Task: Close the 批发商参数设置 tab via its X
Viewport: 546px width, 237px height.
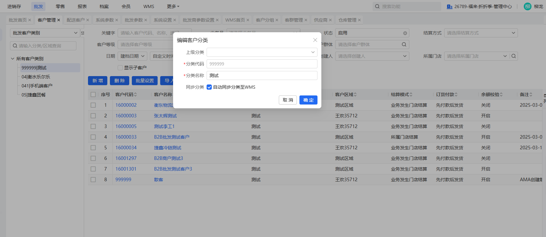Action: pos(217,20)
